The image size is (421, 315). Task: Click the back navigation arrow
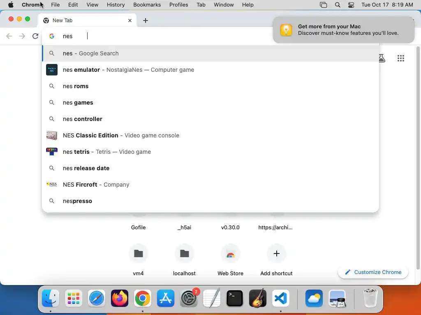[x=9, y=36]
